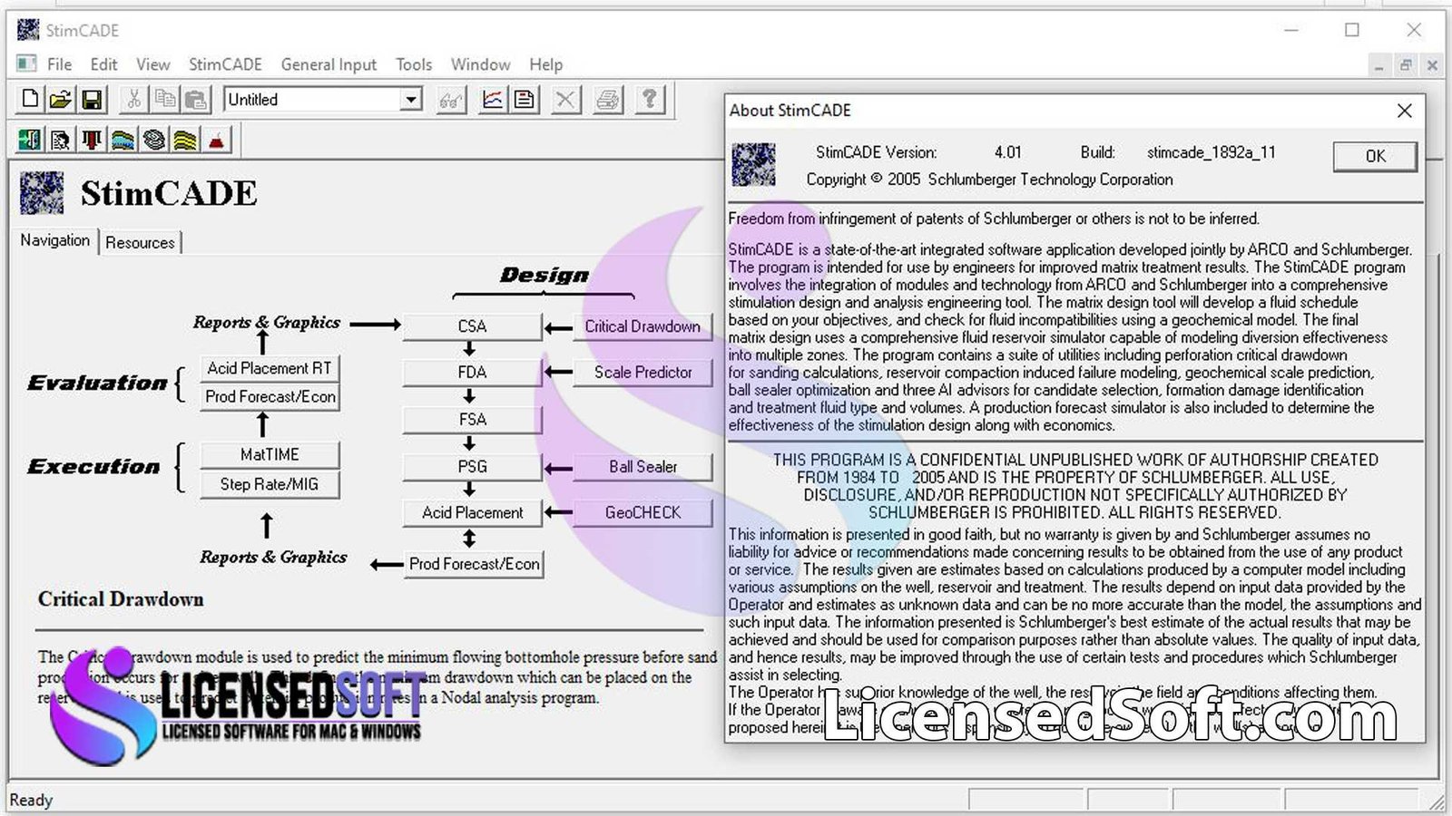Switch to the Navigation tab

click(x=55, y=240)
